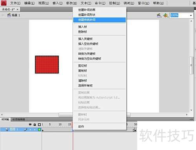Image resolution: width=196 pixels, height=150 pixels.
Task: Close the 未命名-2* document tab
Action: click(18, 9)
